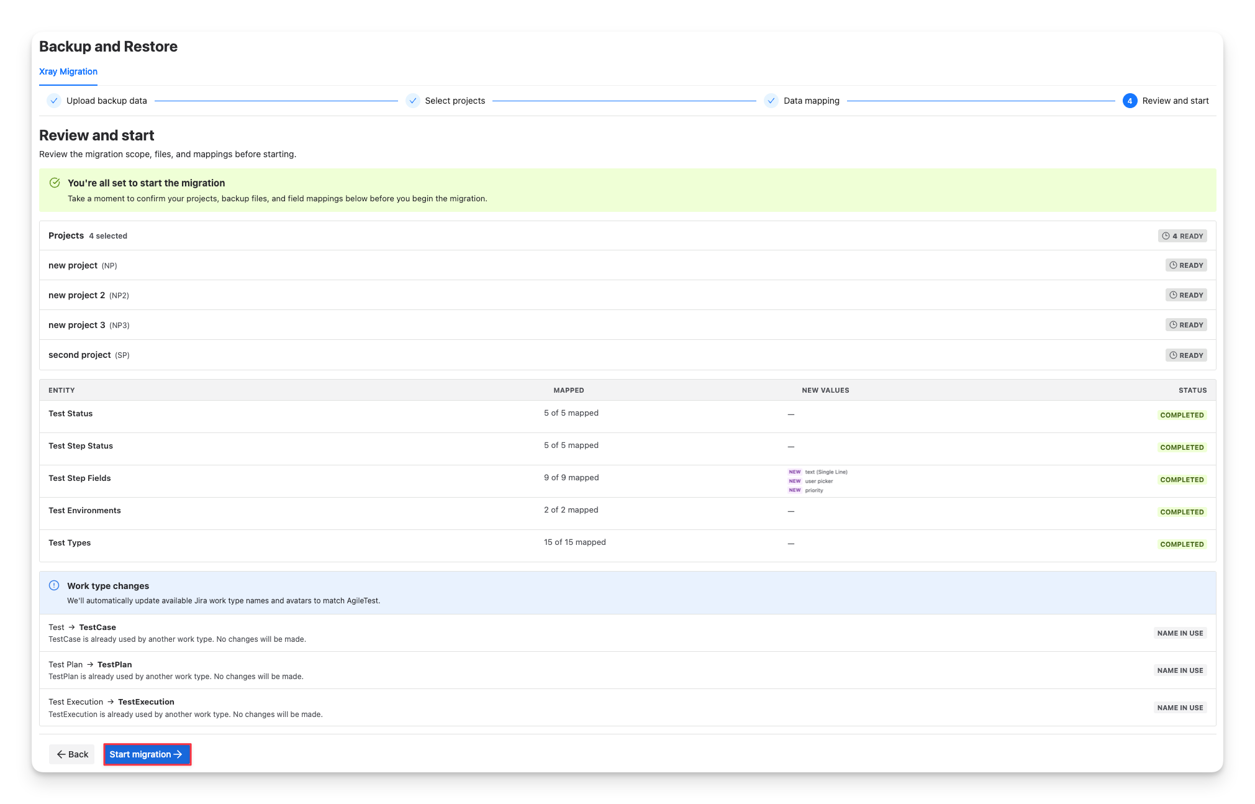Click the green success check icon

click(x=55, y=183)
